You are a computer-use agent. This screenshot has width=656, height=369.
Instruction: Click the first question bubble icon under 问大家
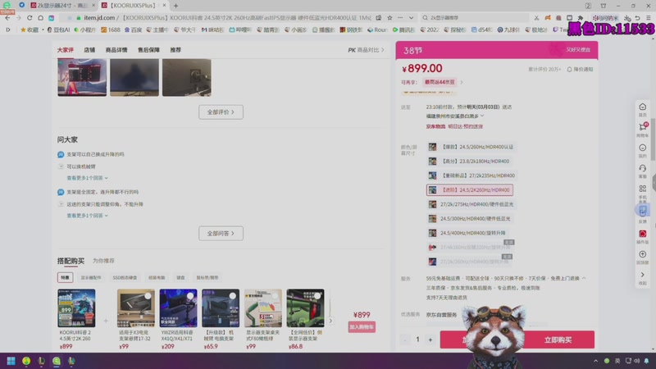[x=61, y=154]
